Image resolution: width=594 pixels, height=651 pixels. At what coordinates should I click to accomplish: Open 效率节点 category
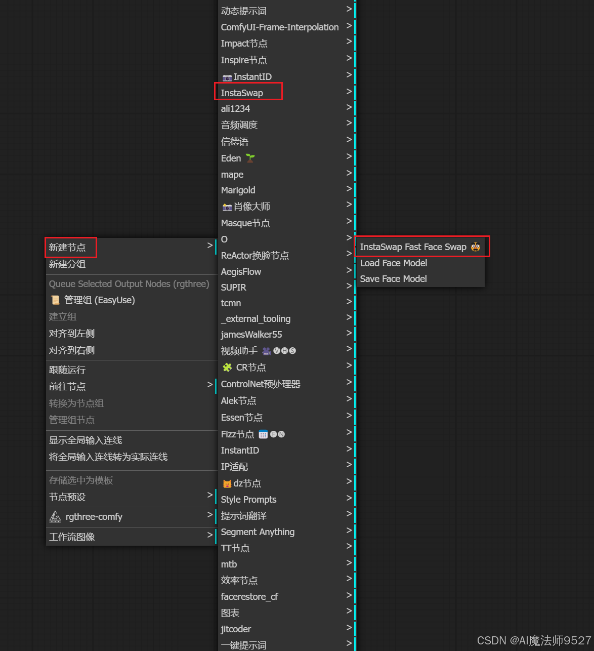(x=286, y=581)
